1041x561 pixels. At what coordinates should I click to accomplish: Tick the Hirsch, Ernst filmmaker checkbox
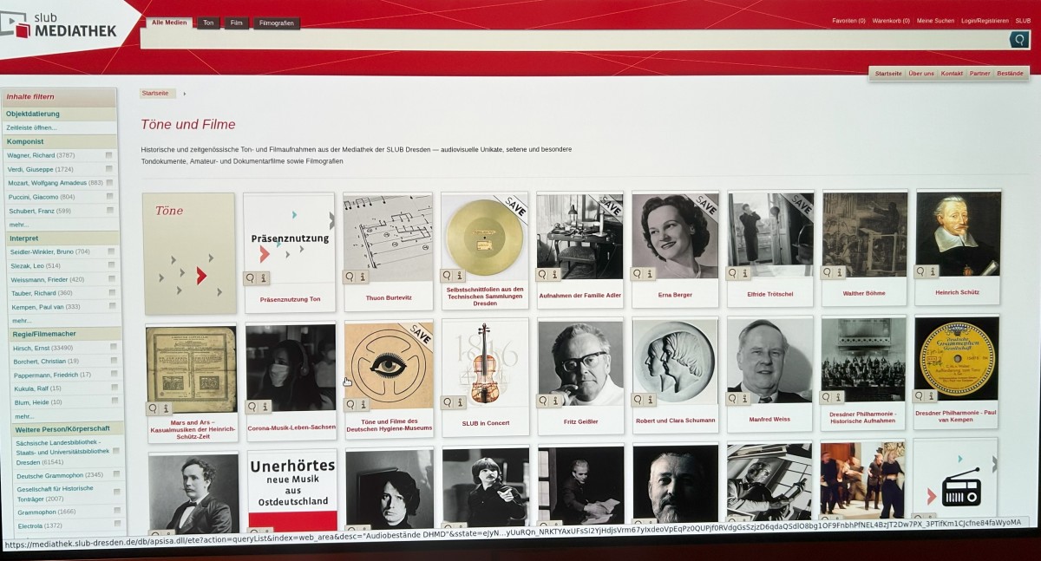coord(114,347)
